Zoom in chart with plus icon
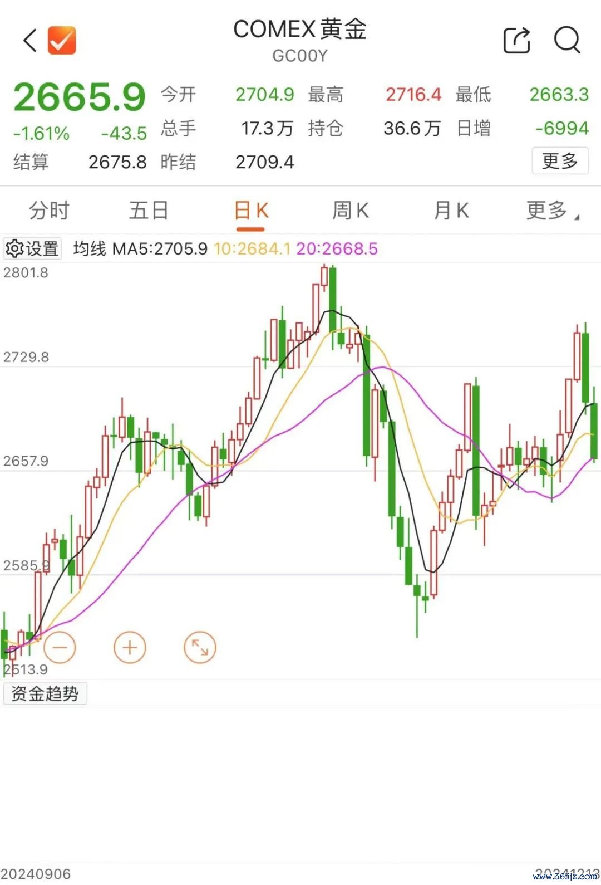Viewport: 601px width, 885px height. tap(130, 648)
